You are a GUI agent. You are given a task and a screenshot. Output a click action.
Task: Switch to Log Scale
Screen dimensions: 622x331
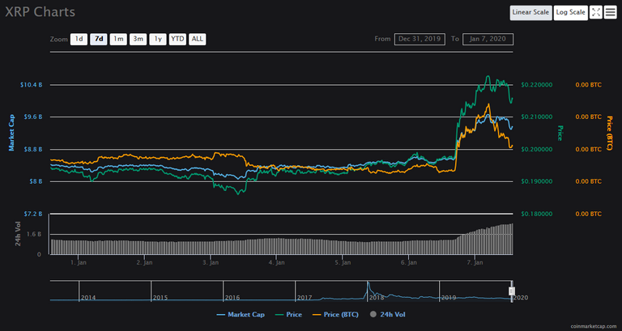coord(570,12)
